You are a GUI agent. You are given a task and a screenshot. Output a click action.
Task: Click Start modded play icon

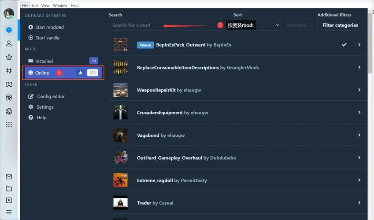[x=30, y=27]
